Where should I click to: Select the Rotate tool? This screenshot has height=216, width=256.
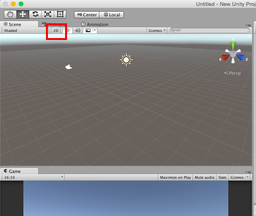coord(35,14)
